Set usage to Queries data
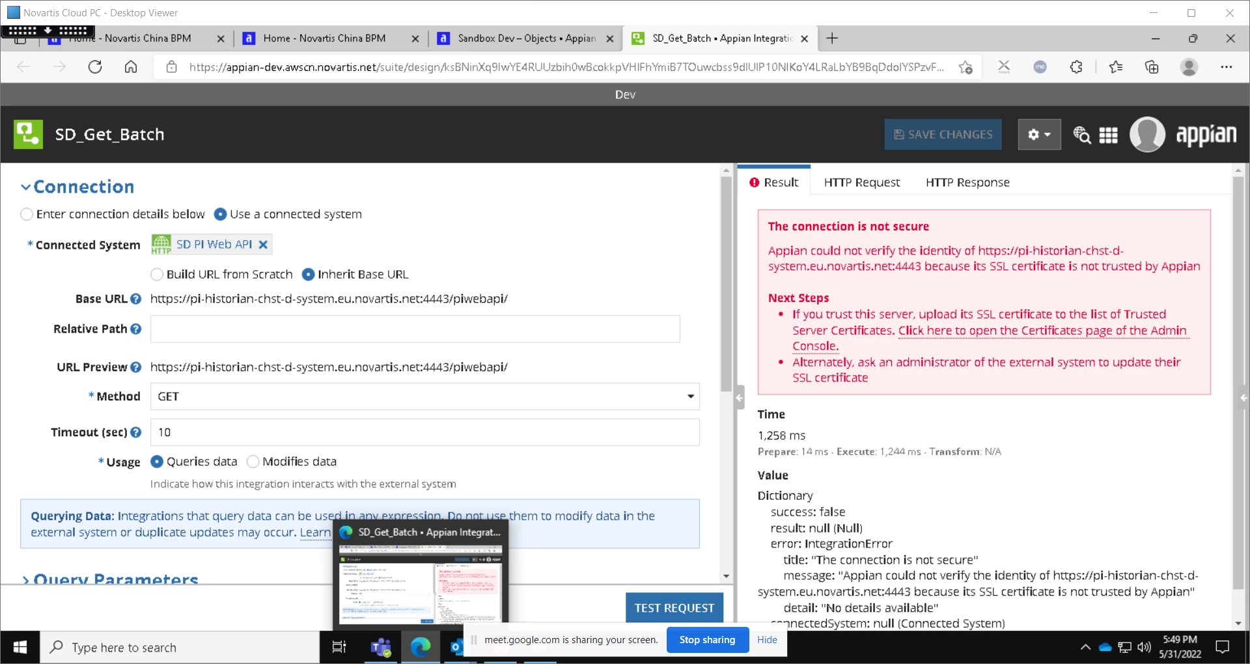 pos(157,462)
